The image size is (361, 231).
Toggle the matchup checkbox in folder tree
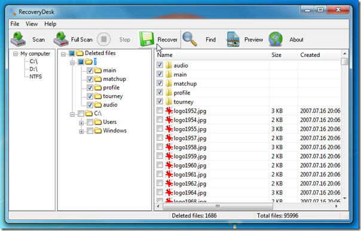click(90, 79)
